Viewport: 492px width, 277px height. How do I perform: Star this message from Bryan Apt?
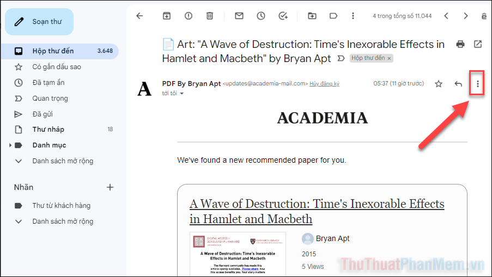(x=439, y=84)
